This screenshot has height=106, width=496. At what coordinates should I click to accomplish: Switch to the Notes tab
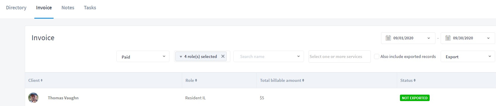point(68,8)
